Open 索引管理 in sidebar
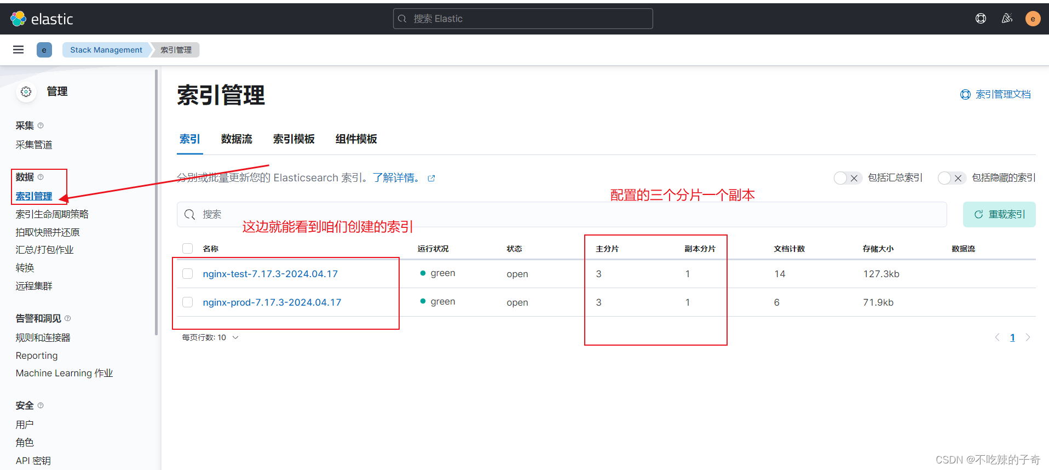This screenshot has width=1049, height=470. 34,196
